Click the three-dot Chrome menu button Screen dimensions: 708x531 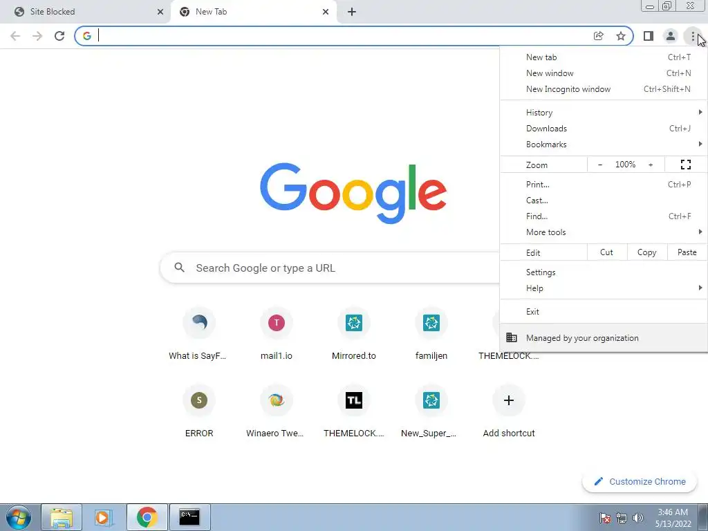pos(693,36)
